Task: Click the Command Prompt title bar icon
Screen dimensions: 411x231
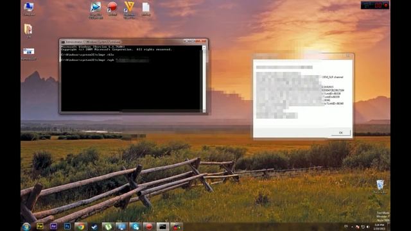Action: coord(63,42)
